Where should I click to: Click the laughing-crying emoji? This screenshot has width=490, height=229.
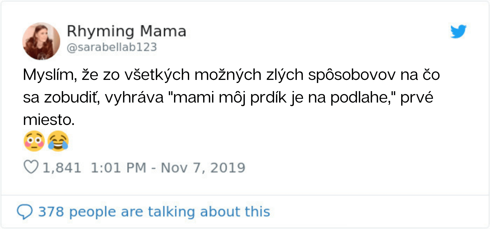click(x=58, y=141)
